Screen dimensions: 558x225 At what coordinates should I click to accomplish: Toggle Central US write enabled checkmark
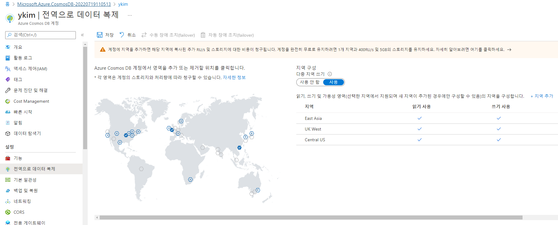click(x=499, y=140)
